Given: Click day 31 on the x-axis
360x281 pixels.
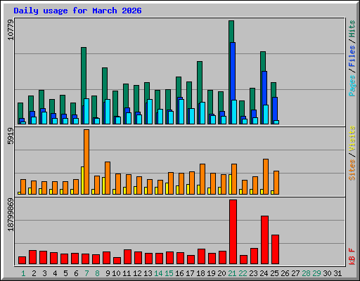Looking at the screenshot, I should (x=337, y=273).
